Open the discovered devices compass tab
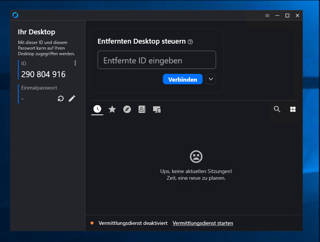Viewport: 320px width, 242px height. coord(127,109)
